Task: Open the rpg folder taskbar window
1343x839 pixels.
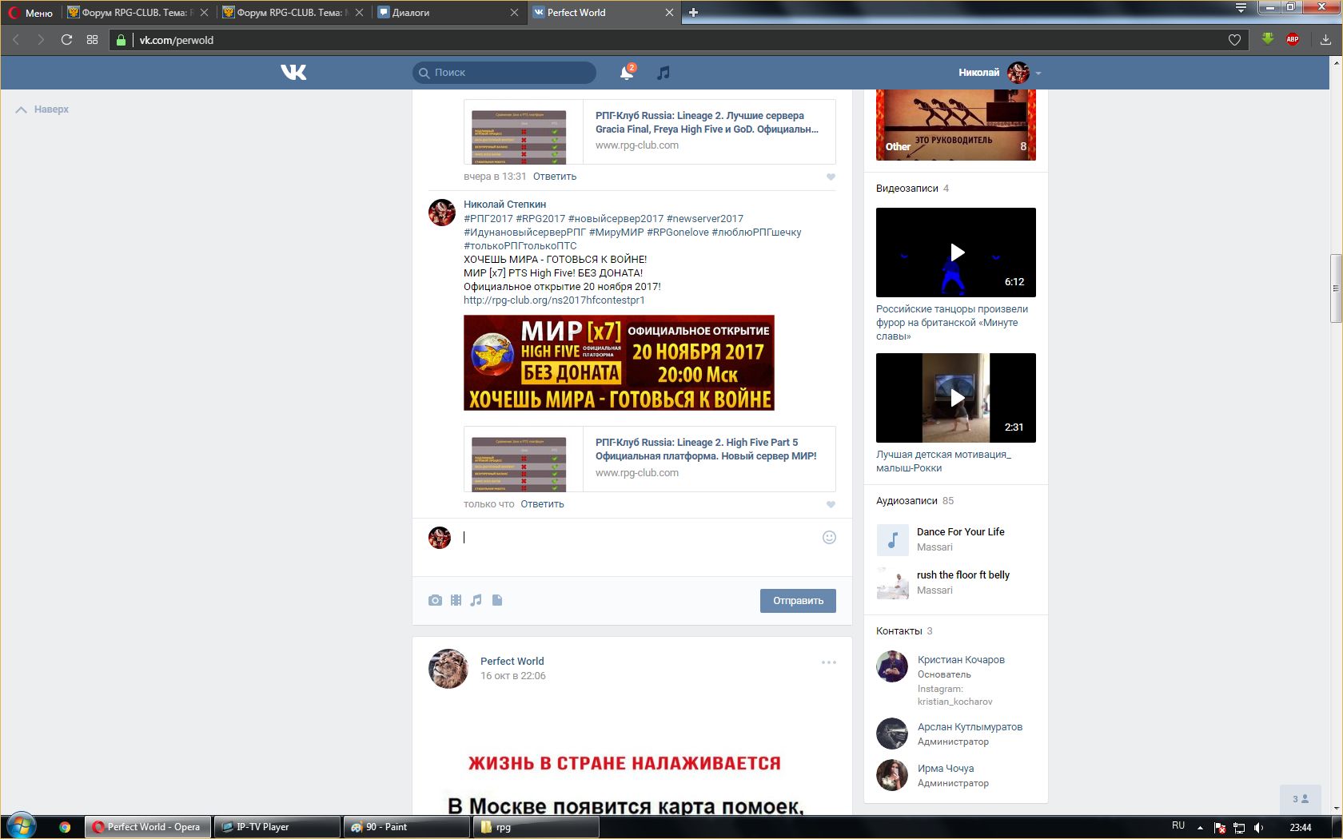Action: (536, 827)
